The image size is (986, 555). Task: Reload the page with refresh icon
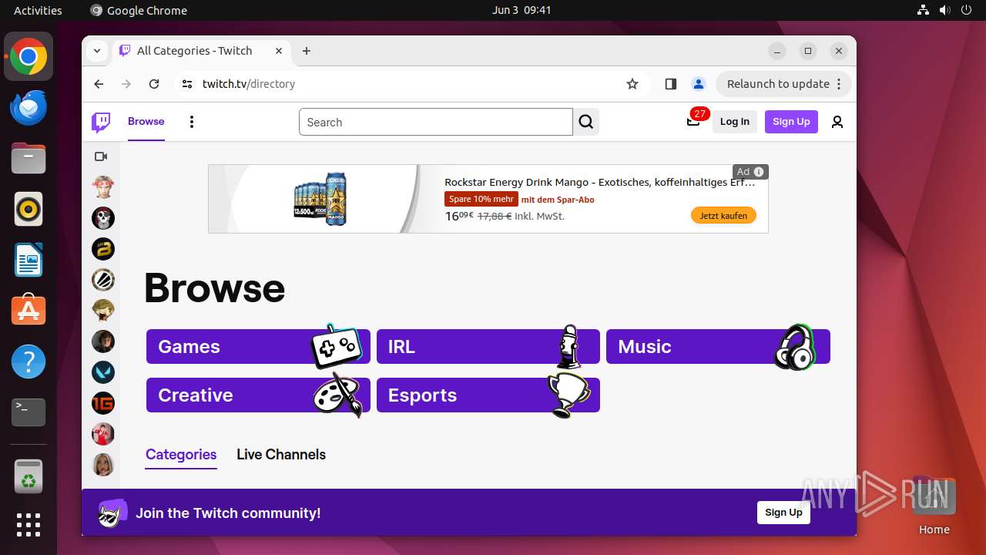pyautogui.click(x=154, y=84)
